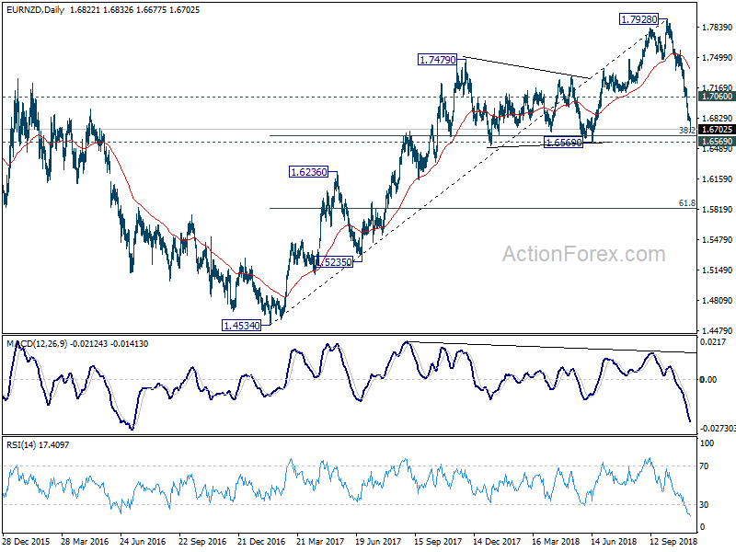Select the MACD(12,26,9) indicator label

(37, 344)
